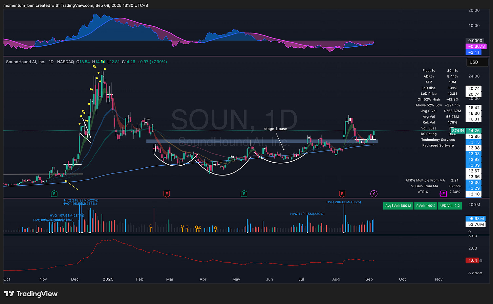493x304 pixels.
Task: Click the LoD dist. 139% stat row
Action: click(x=439, y=88)
